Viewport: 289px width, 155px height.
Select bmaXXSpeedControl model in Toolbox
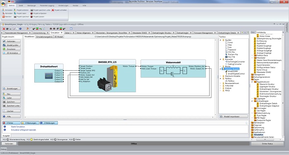tap(235, 74)
